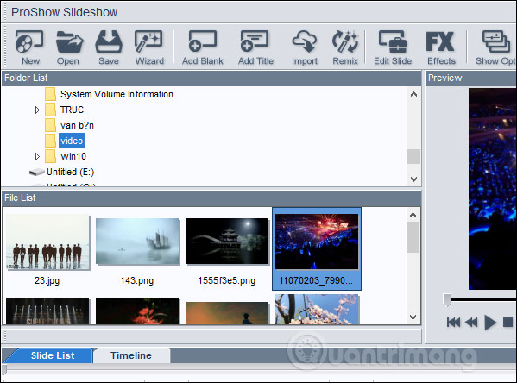Select the 1555f3e5.png thumbnail
517x383 pixels.
pos(227,242)
